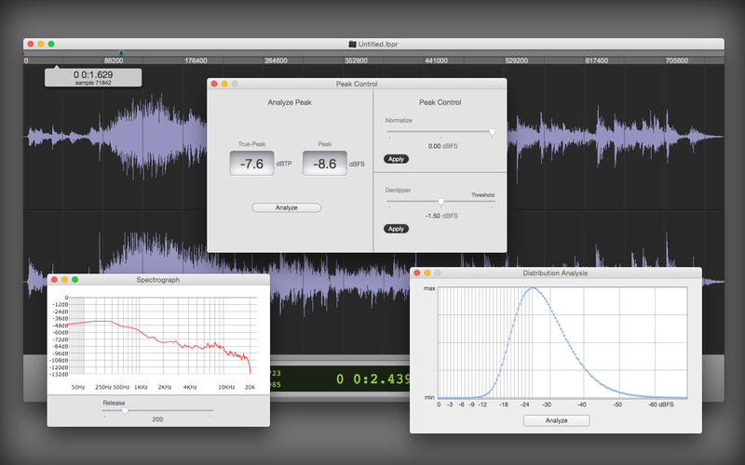Click the Peak value display -8.6

point(325,164)
